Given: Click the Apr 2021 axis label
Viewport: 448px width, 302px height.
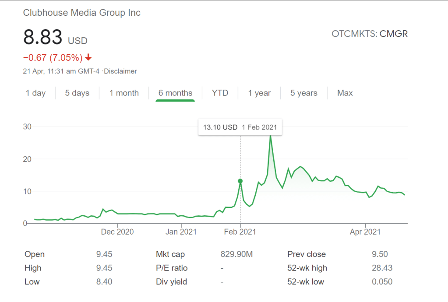Looking at the screenshot, I should [365, 232].
